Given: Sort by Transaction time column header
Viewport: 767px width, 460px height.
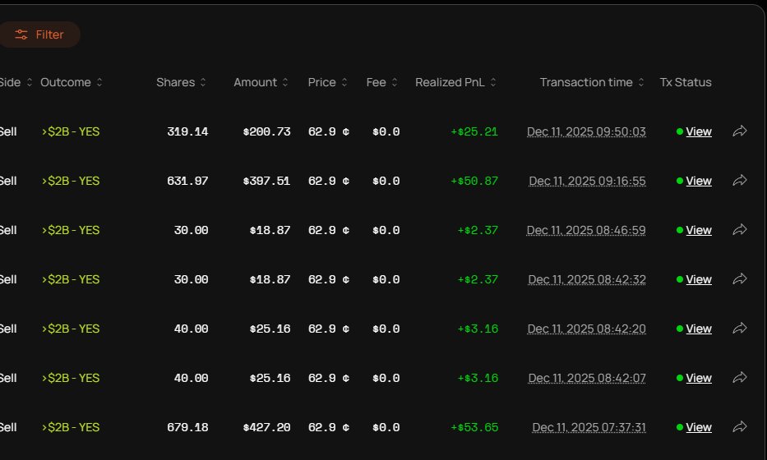Looking at the screenshot, I should tap(592, 83).
